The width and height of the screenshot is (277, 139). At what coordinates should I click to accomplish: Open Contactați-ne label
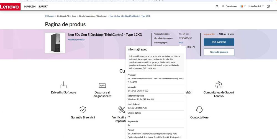(199, 117)
